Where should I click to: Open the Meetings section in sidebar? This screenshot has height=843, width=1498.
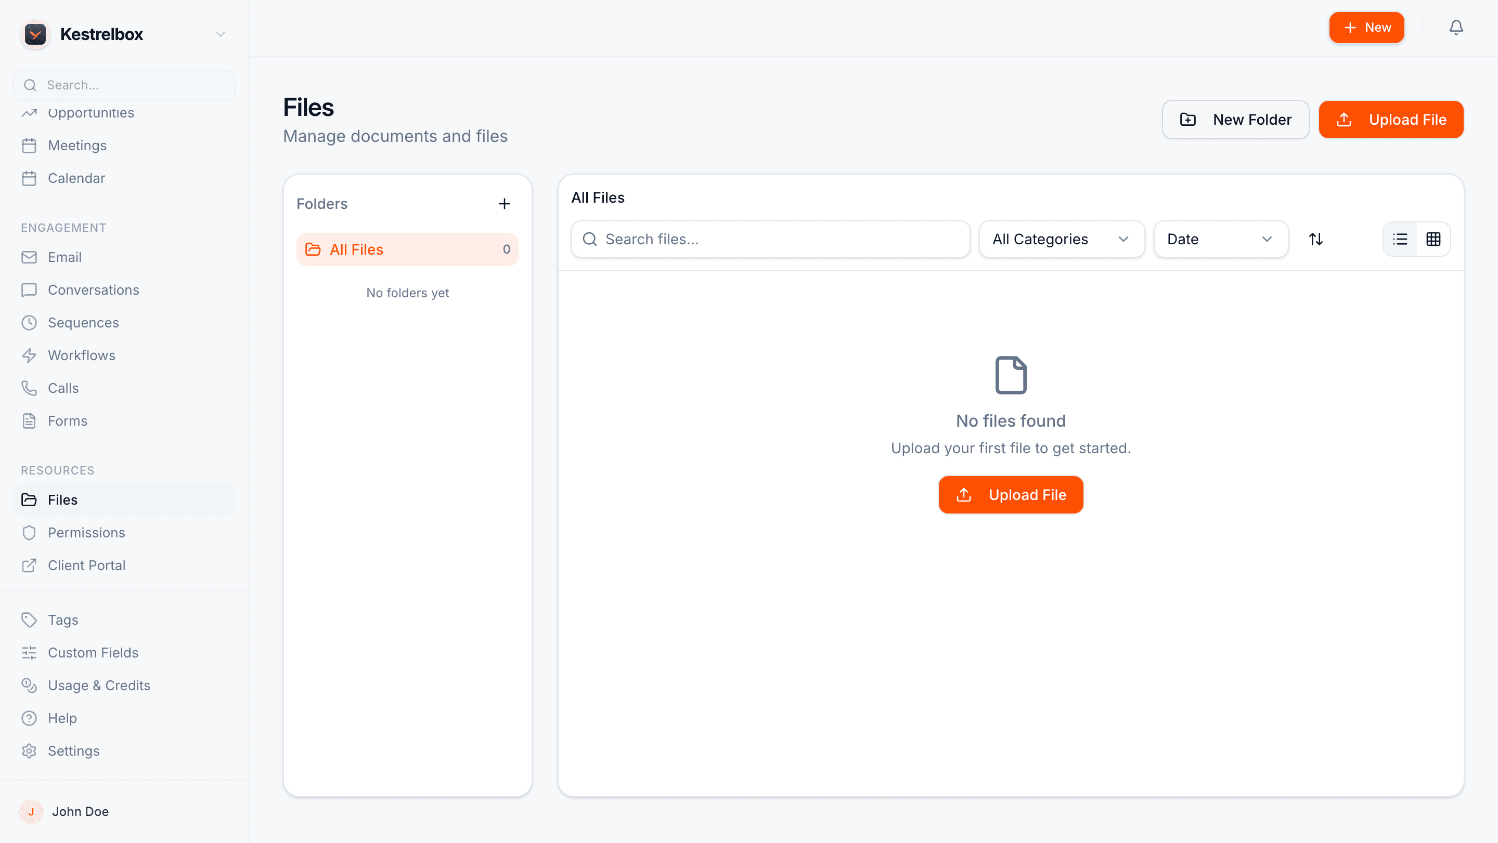(x=77, y=145)
